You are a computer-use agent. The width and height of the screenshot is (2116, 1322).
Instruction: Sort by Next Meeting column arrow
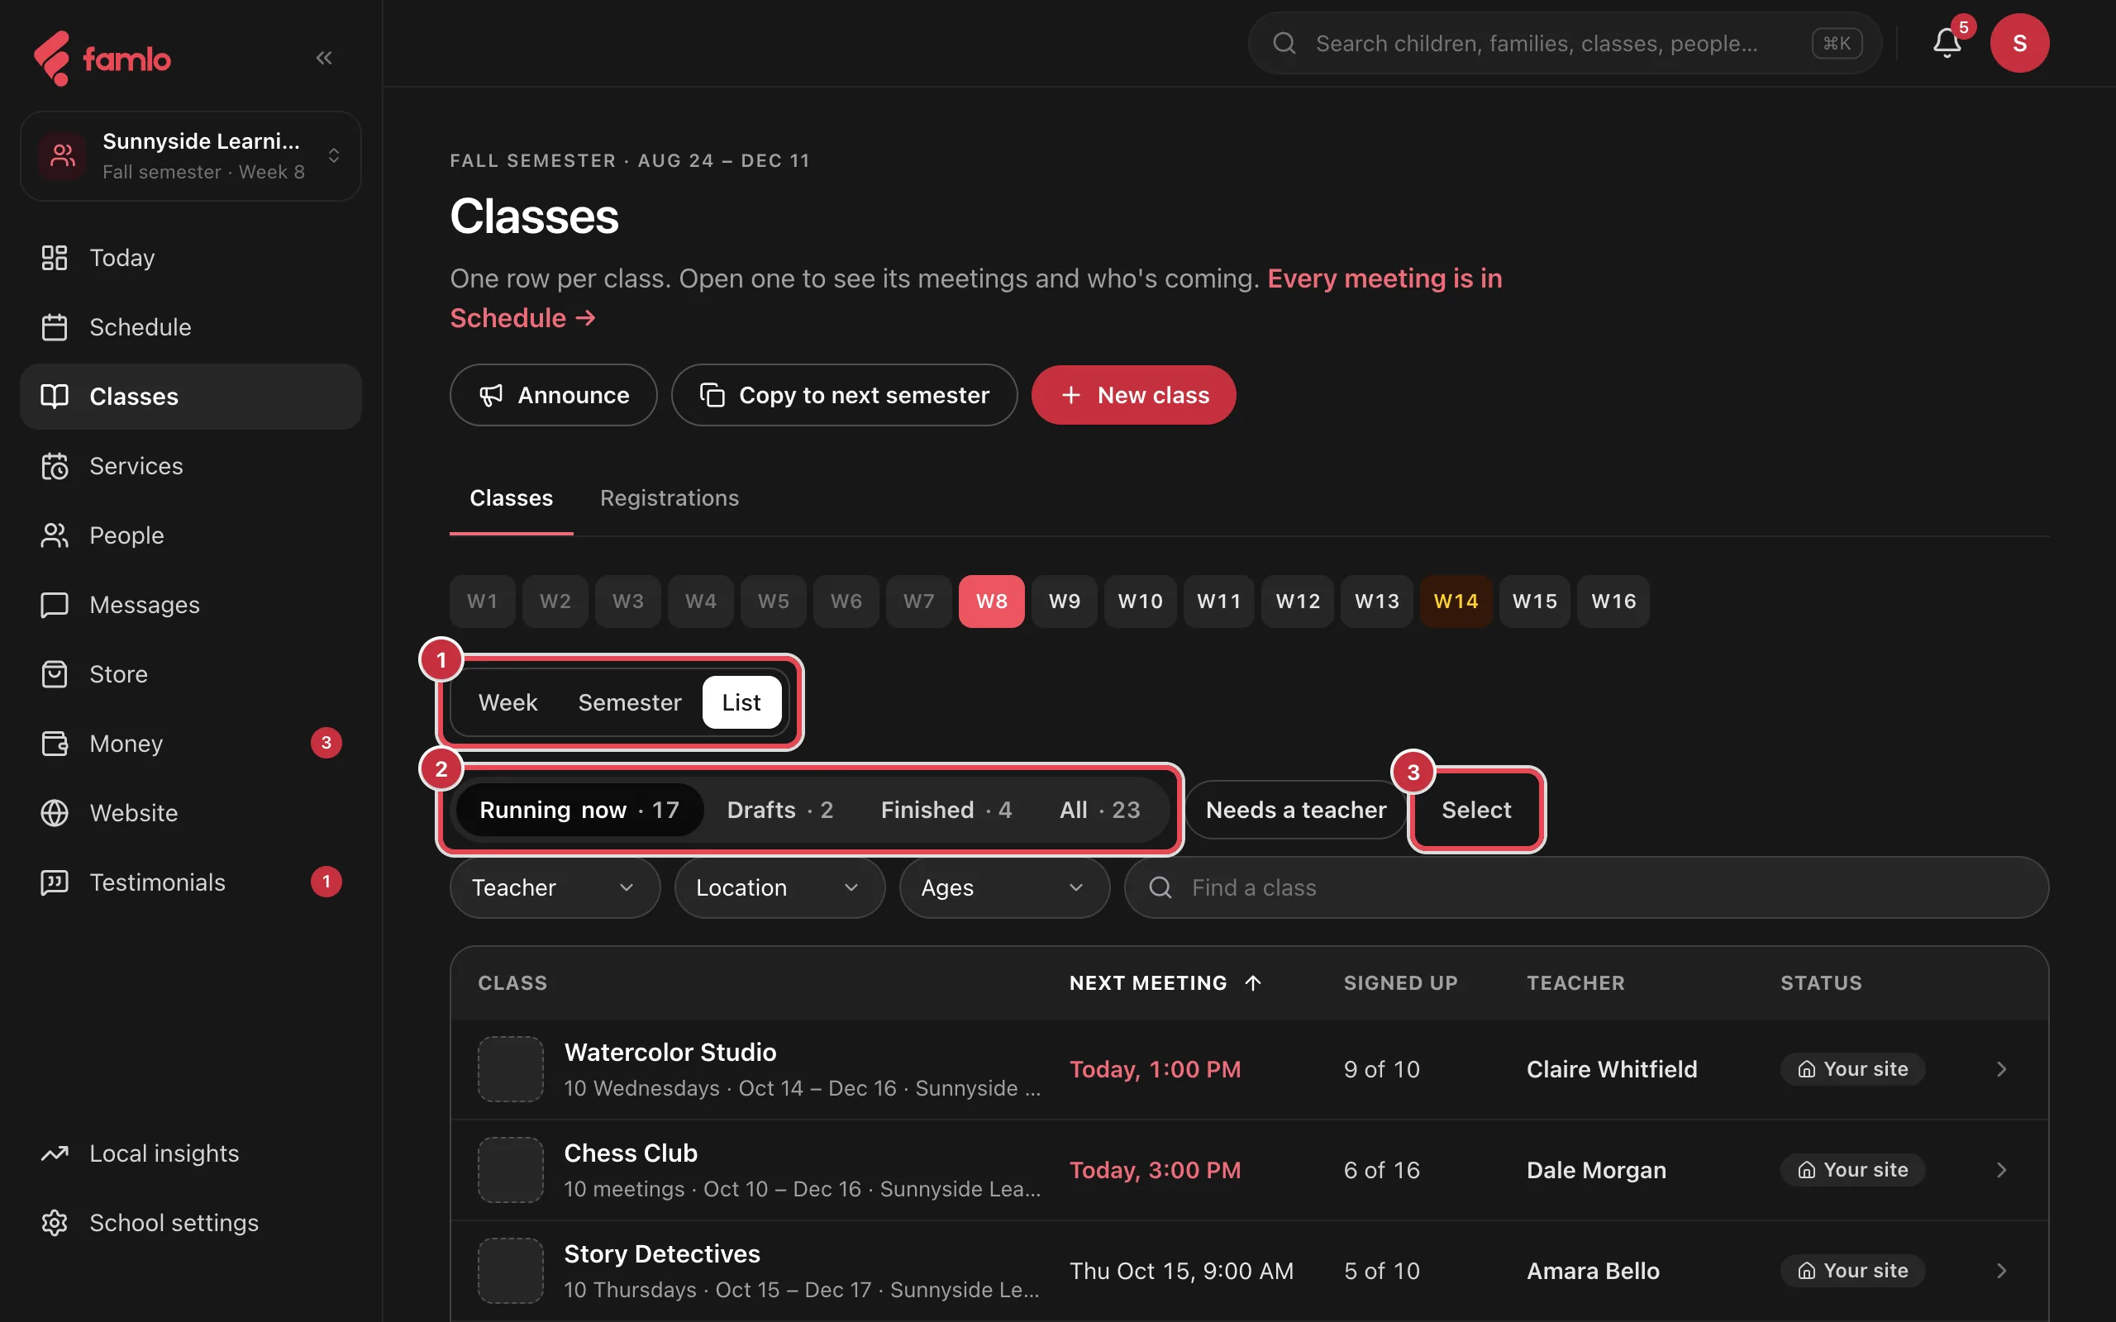(1252, 982)
